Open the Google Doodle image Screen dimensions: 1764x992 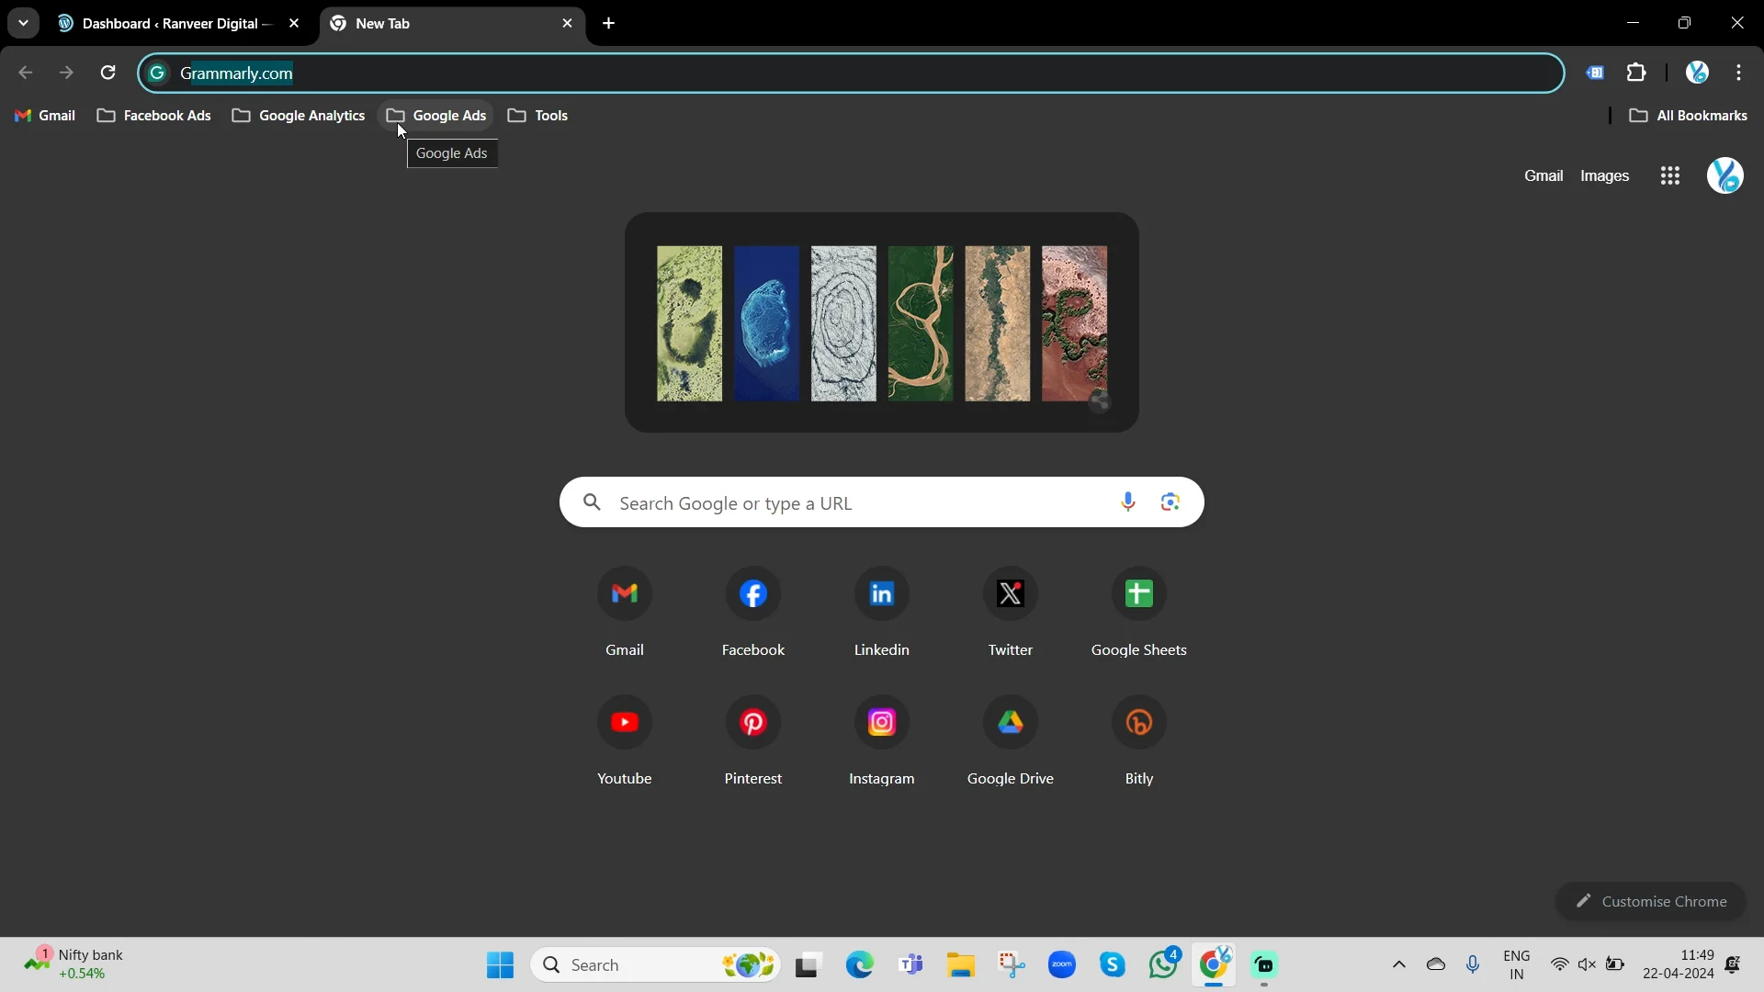pos(882,322)
